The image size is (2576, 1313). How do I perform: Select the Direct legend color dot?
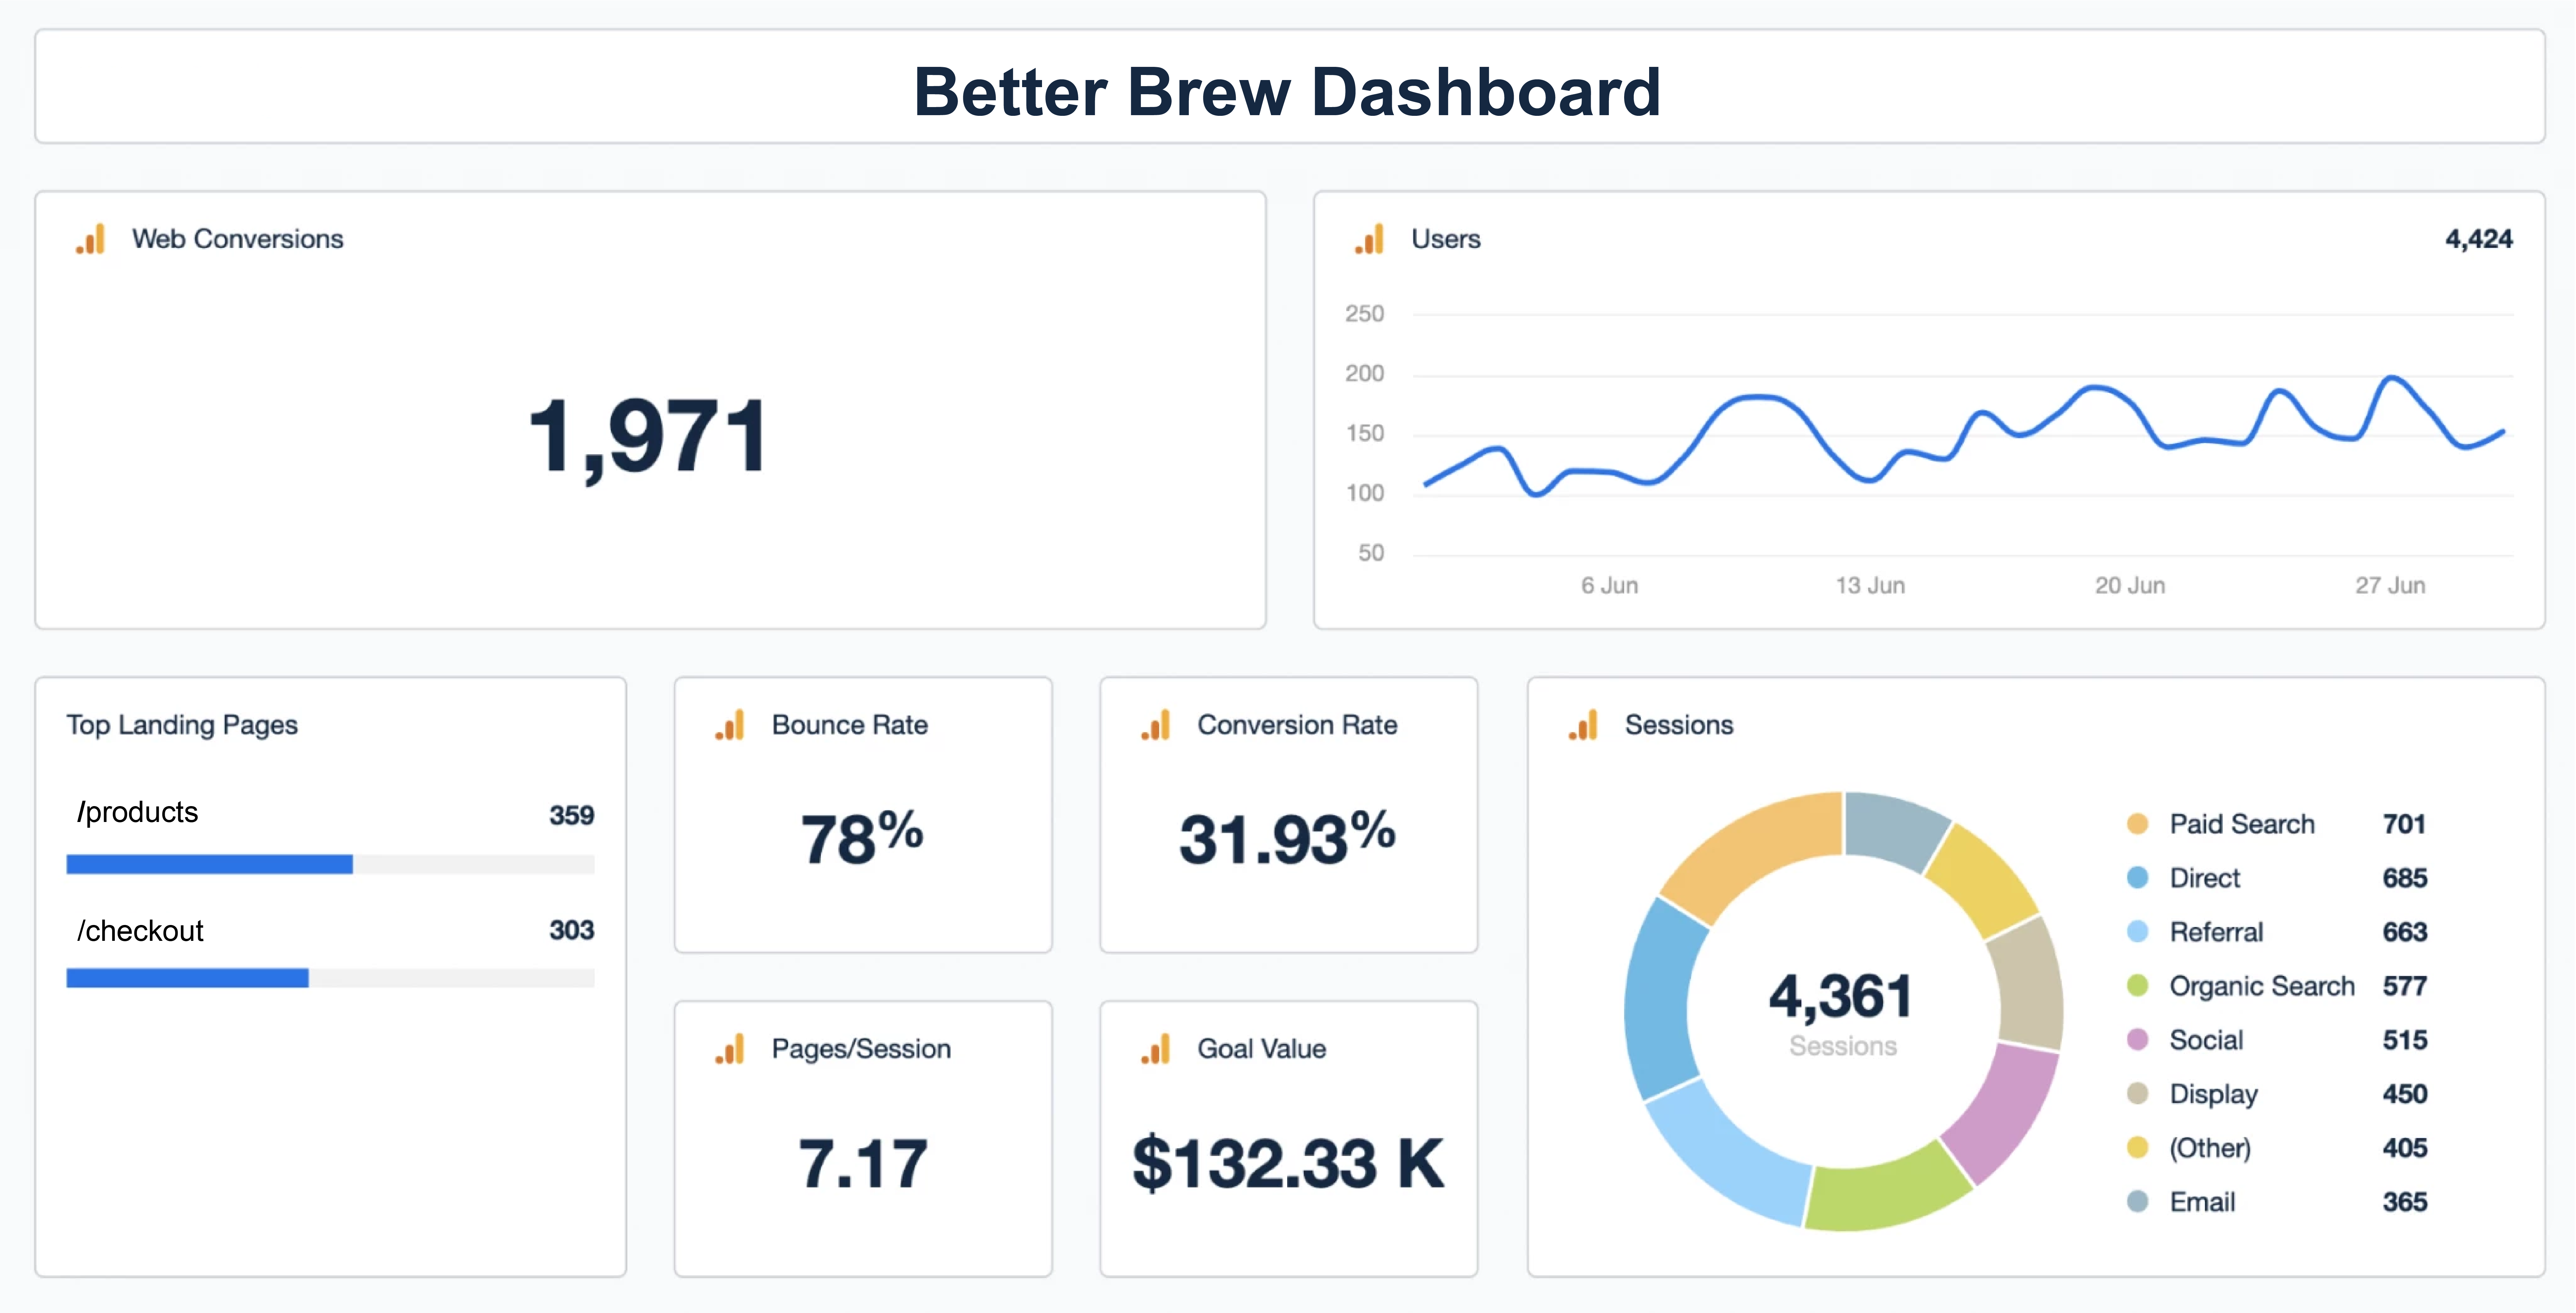pos(2137,878)
